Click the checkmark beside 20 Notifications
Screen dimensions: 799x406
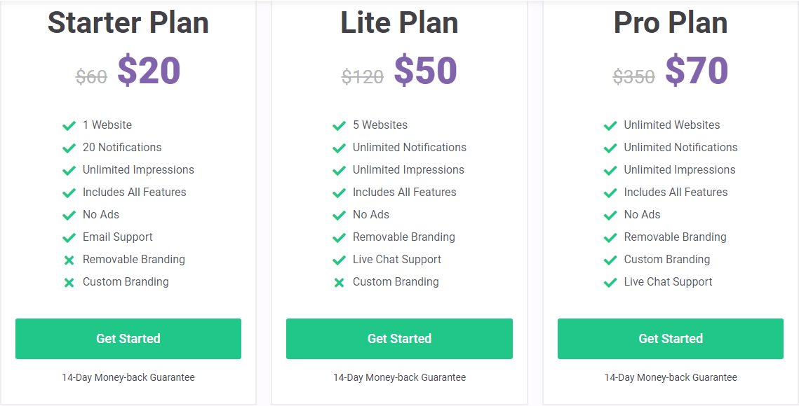click(69, 147)
